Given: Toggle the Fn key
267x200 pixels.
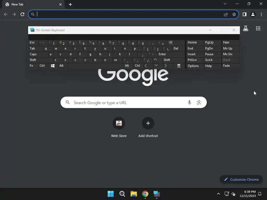Looking at the screenshot, I should [33, 66].
